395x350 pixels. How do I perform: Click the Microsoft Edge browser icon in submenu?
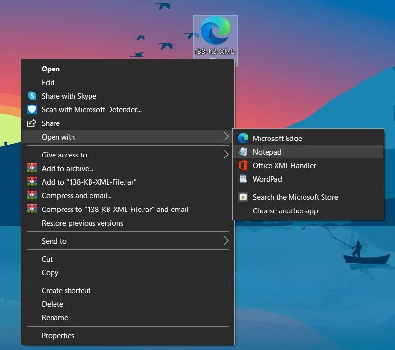243,138
